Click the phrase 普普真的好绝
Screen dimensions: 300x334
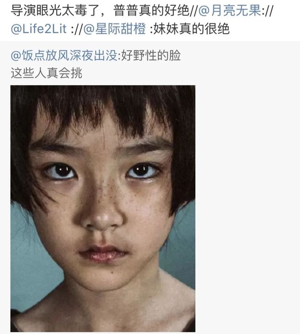click(151, 11)
